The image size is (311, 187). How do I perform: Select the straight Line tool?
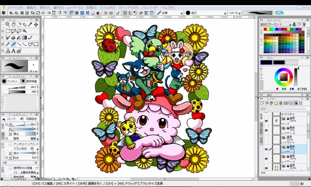[x=19, y=44]
